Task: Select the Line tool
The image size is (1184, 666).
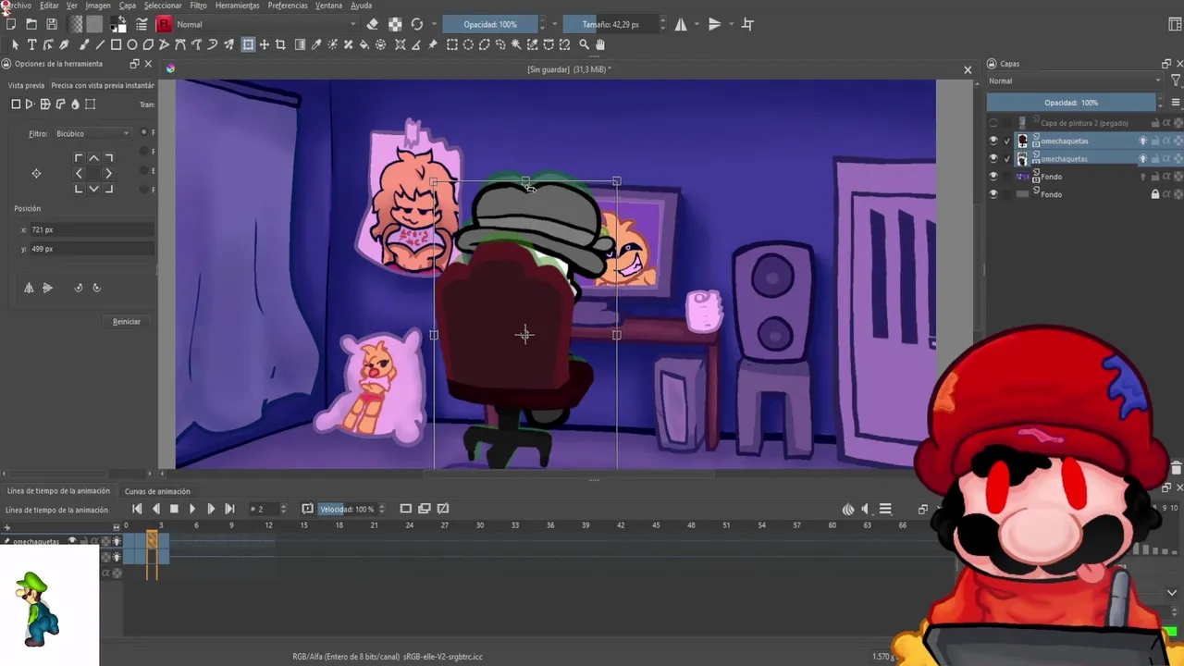Action: tap(100, 44)
